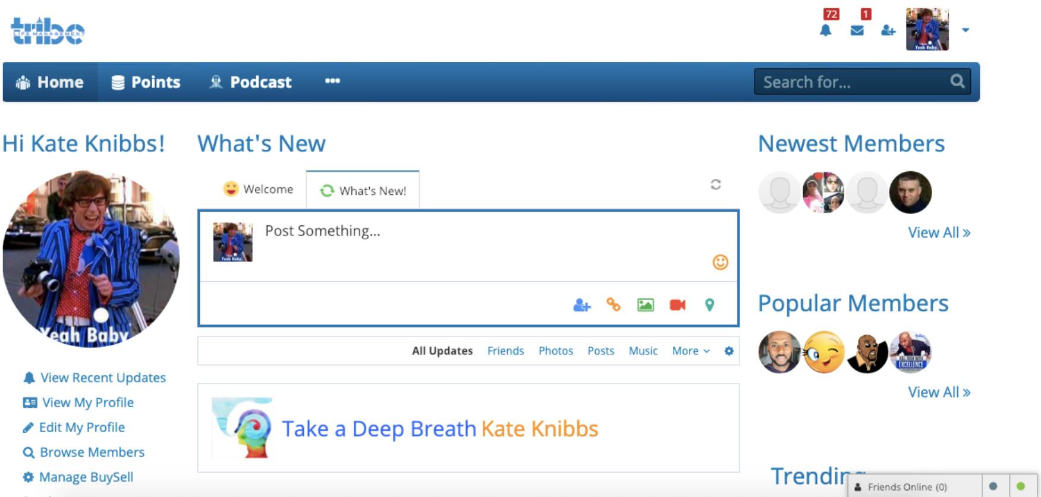Refresh the What's New feed

point(716,185)
